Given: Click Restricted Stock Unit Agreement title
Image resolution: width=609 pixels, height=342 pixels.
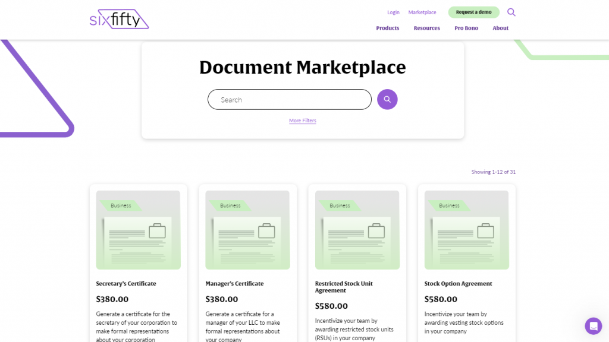Looking at the screenshot, I should tap(344, 287).
